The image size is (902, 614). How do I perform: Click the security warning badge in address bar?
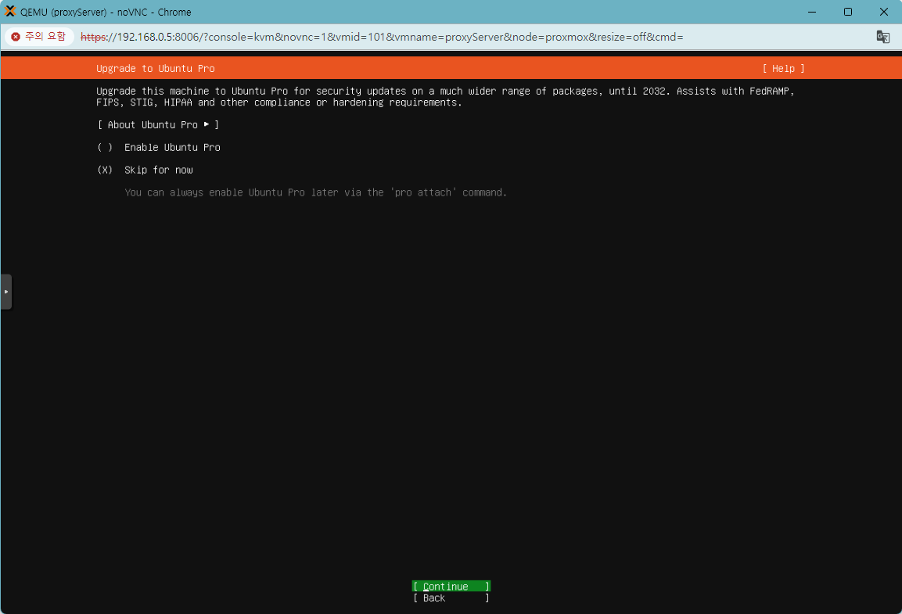point(39,37)
